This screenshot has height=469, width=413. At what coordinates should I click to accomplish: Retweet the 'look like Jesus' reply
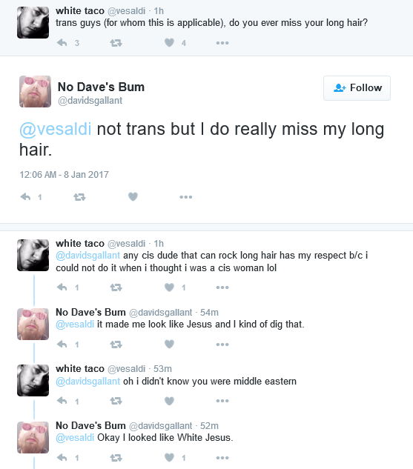[116, 345]
